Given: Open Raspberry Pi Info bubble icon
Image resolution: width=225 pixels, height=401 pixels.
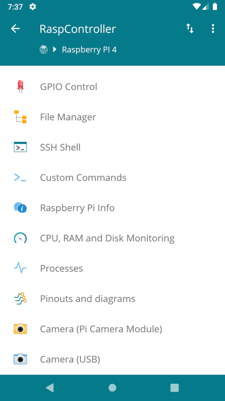Looking at the screenshot, I should [20, 208].
